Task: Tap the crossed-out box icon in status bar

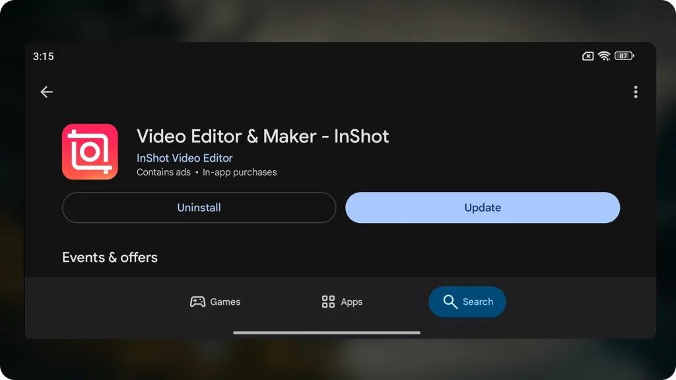Action: [588, 57]
